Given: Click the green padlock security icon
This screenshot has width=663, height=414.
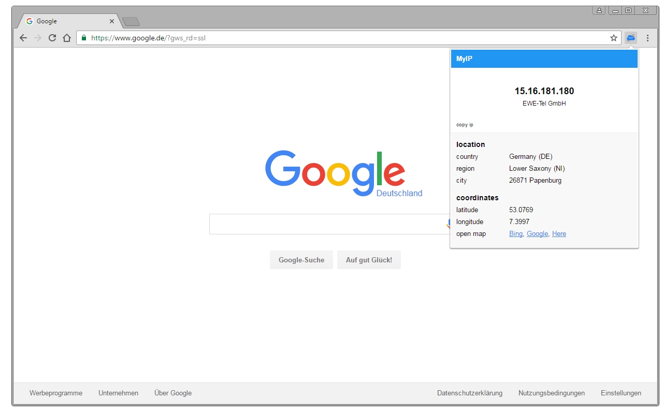Looking at the screenshot, I should pyautogui.click(x=84, y=38).
